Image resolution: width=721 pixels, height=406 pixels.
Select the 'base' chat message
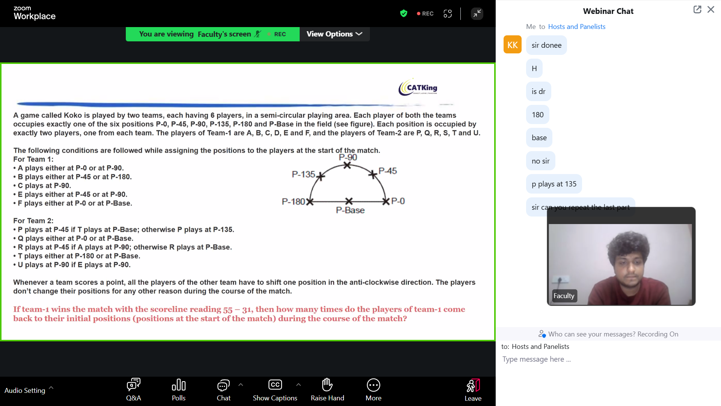pyautogui.click(x=539, y=138)
